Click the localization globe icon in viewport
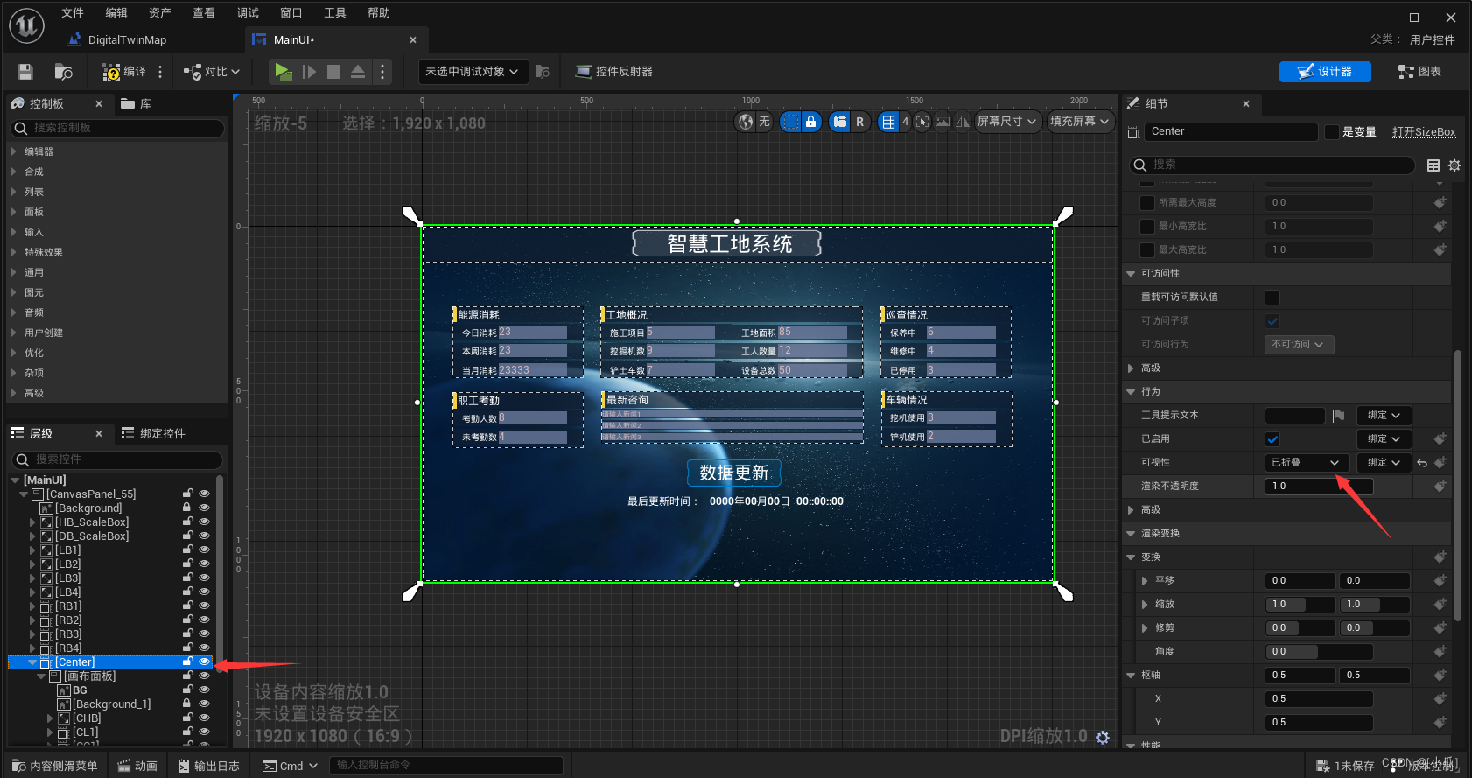The image size is (1472, 778). [x=746, y=122]
